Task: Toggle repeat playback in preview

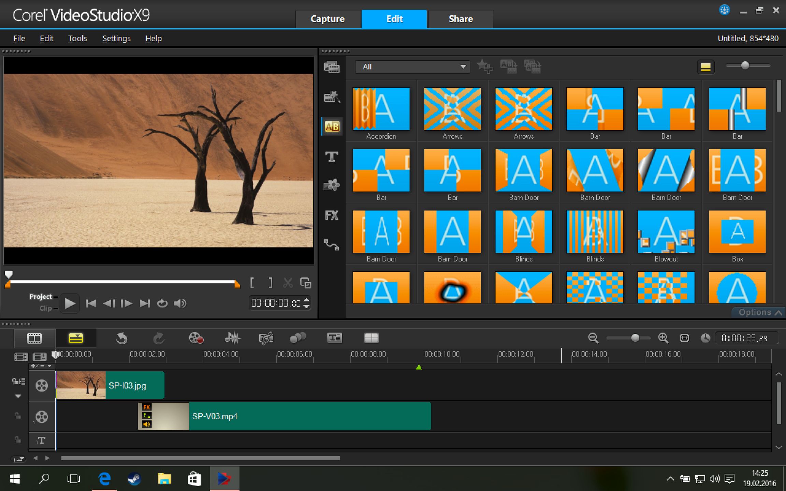Action: point(162,303)
